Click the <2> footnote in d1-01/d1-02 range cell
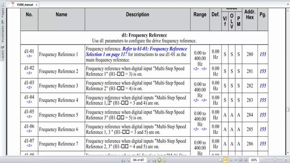290x163 pixels. [x=196, y=69]
